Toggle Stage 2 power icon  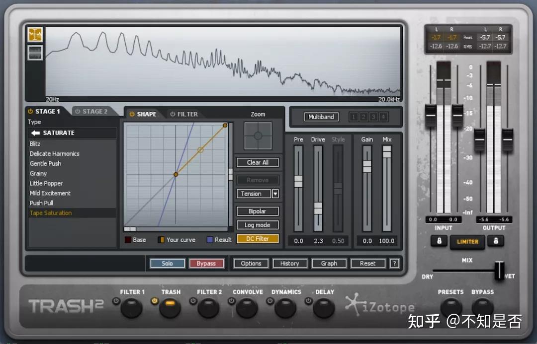tap(78, 112)
